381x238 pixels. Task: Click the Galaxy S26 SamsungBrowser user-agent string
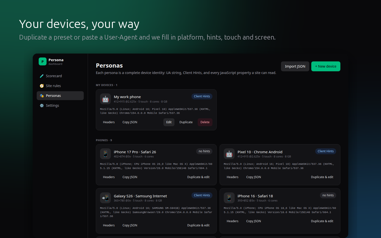tap(156, 212)
